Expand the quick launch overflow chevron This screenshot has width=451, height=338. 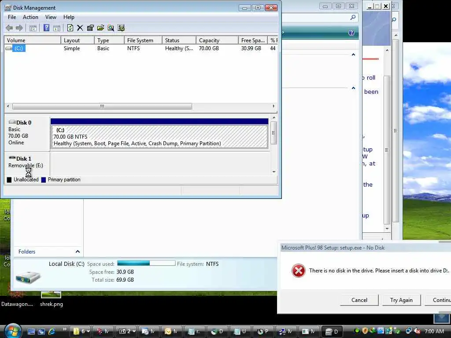tap(64, 329)
